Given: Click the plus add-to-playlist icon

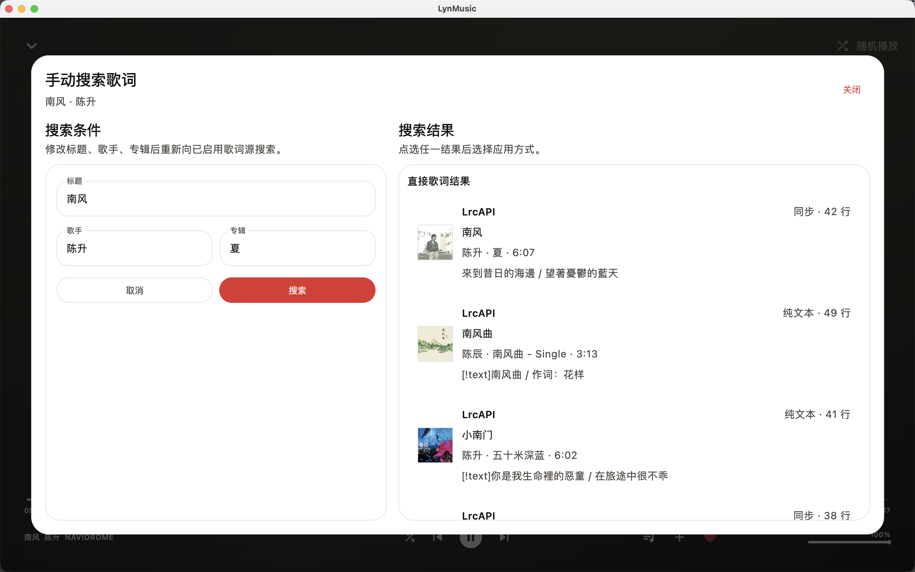Looking at the screenshot, I should (x=680, y=537).
